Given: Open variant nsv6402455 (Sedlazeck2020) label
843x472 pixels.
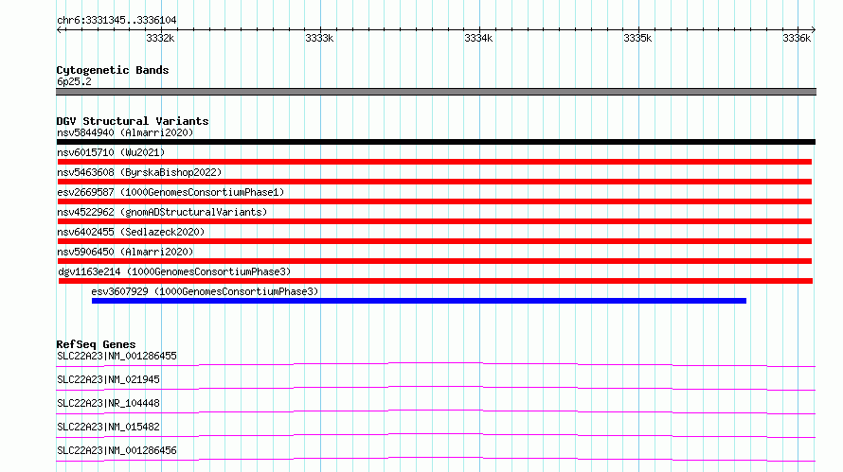Looking at the screenshot, I should click(x=131, y=232).
